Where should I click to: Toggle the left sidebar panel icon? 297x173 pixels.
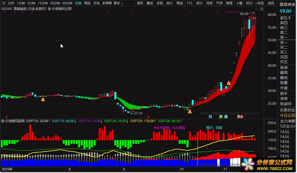point(3,3)
